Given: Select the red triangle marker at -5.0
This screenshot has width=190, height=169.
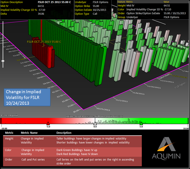Looking at the screenshot, I should click(x=48, y=124).
